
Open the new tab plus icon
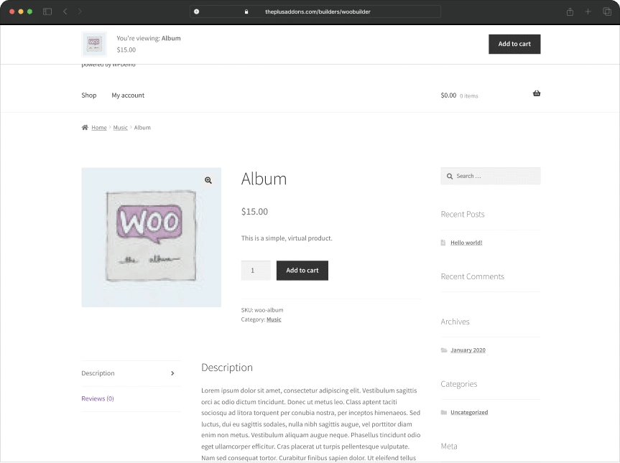point(587,11)
